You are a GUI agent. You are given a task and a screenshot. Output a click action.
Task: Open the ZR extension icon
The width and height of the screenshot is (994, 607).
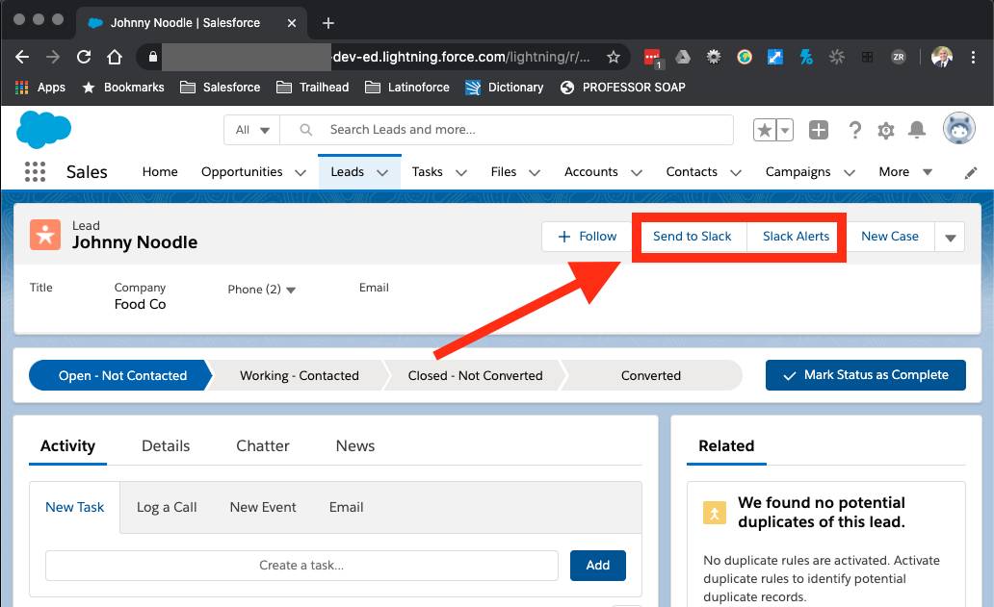(x=899, y=57)
